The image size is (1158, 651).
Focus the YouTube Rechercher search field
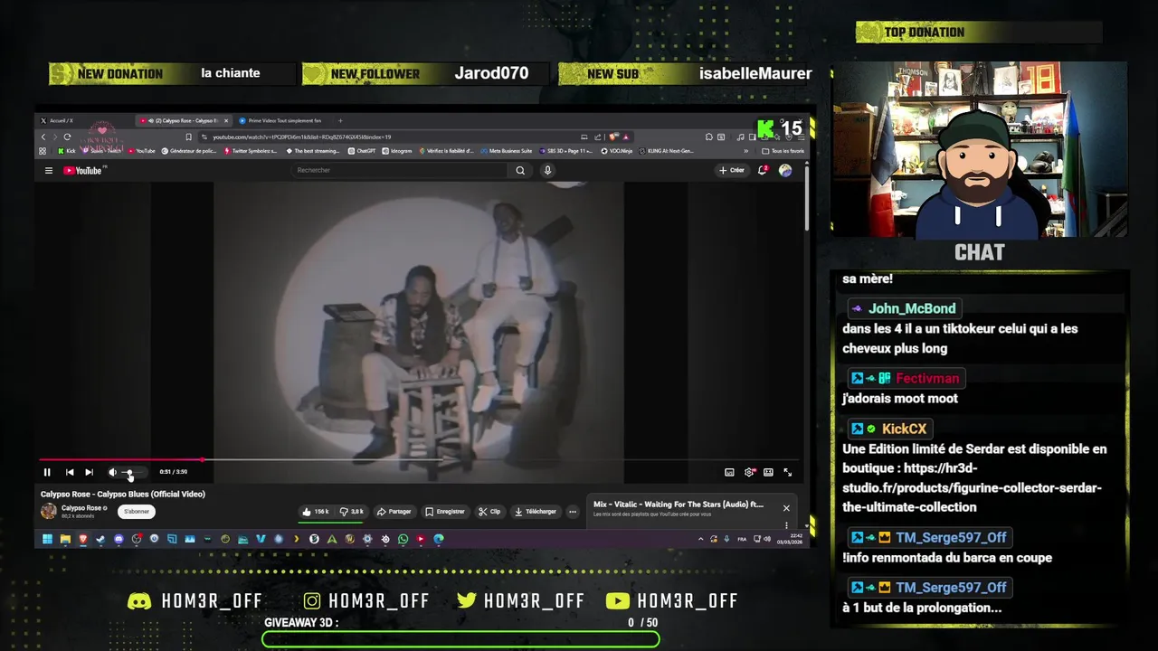click(x=398, y=170)
